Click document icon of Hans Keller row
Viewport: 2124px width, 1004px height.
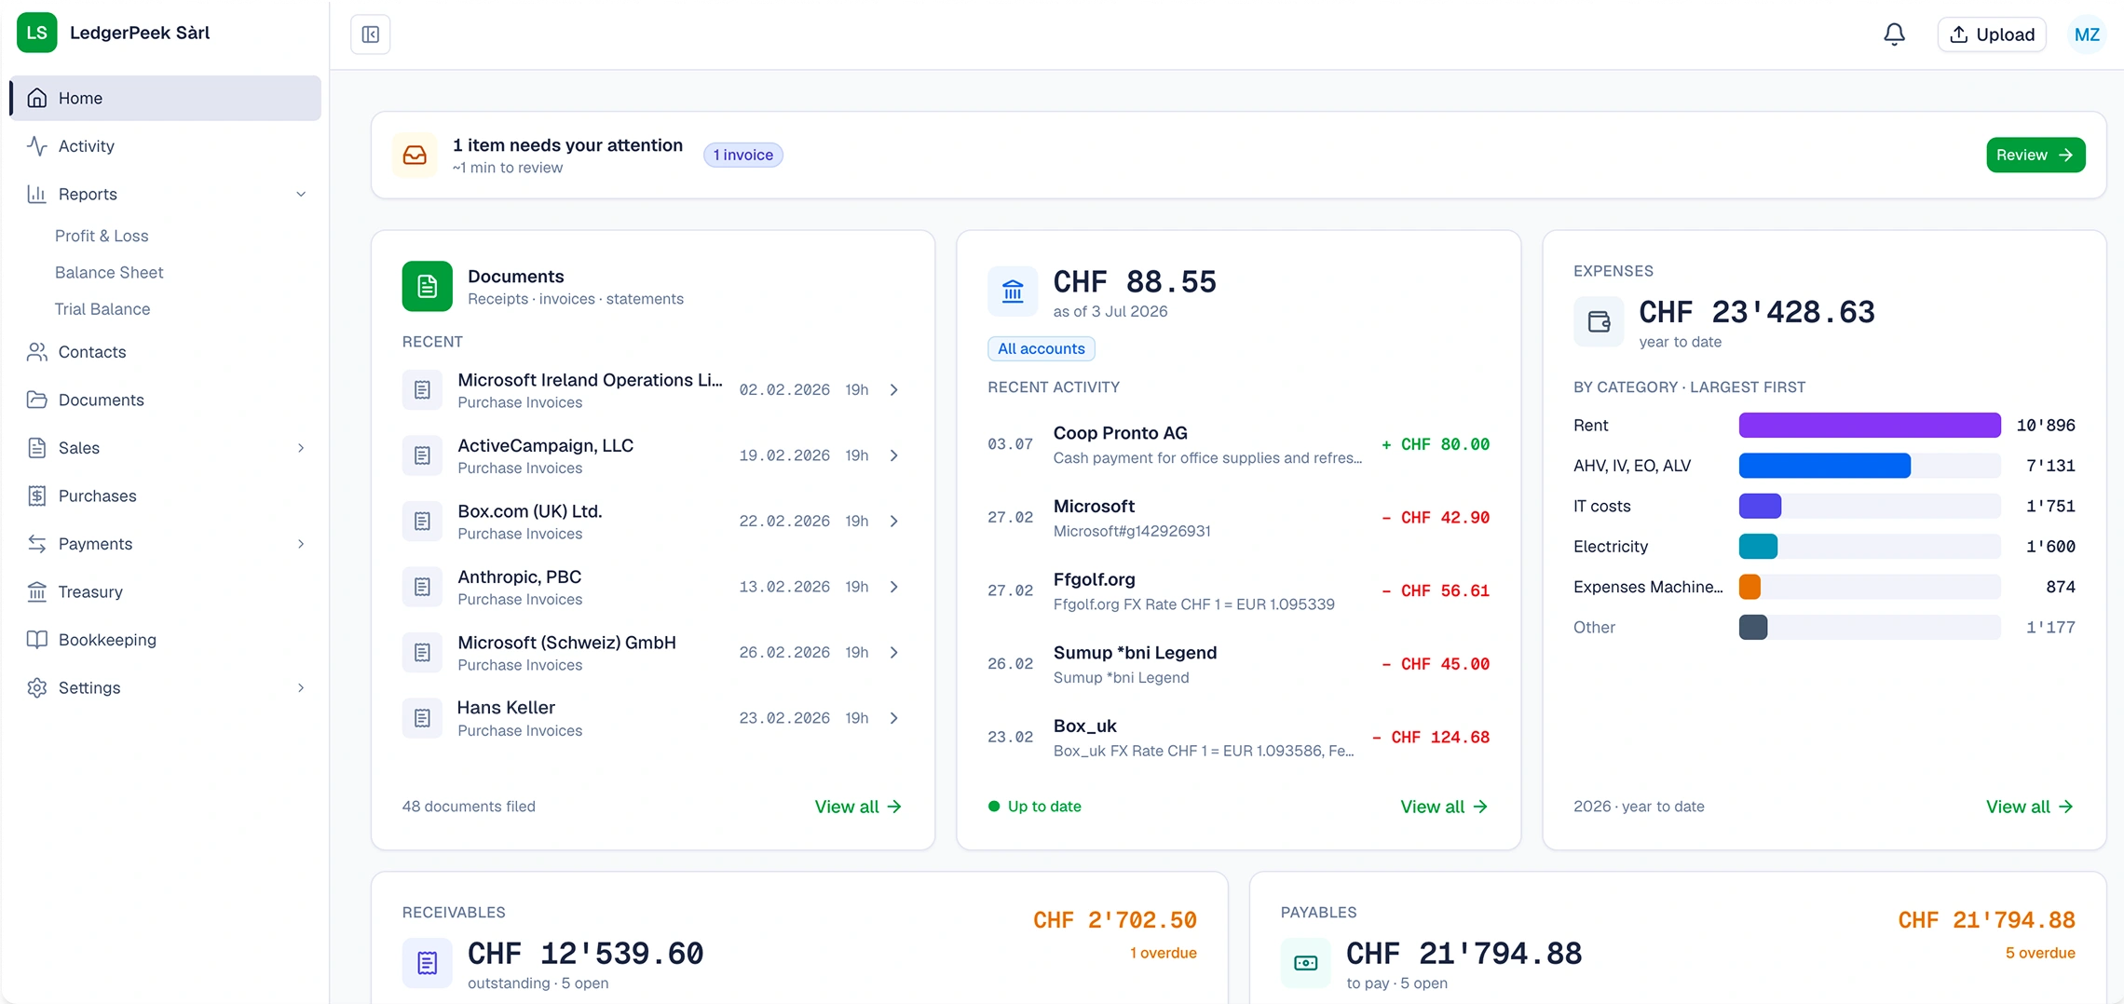coord(422,718)
